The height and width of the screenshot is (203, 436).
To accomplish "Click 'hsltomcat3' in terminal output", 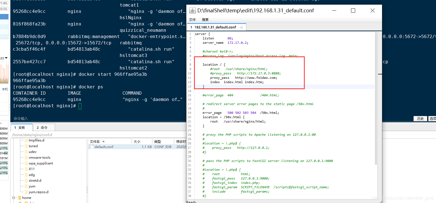I will pyautogui.click(x=133, y=56).
